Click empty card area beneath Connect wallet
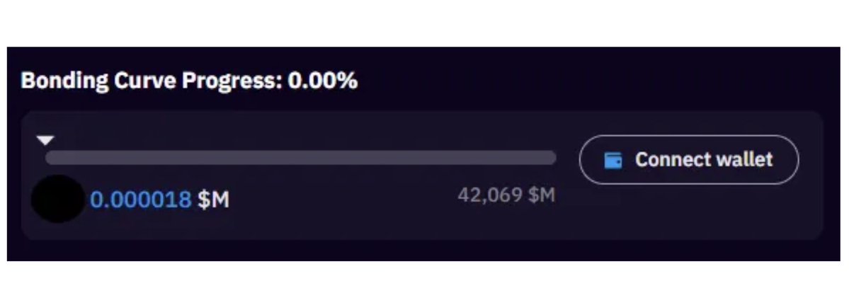The height and width of the screenshot is (305, 849). coord(689,212)
